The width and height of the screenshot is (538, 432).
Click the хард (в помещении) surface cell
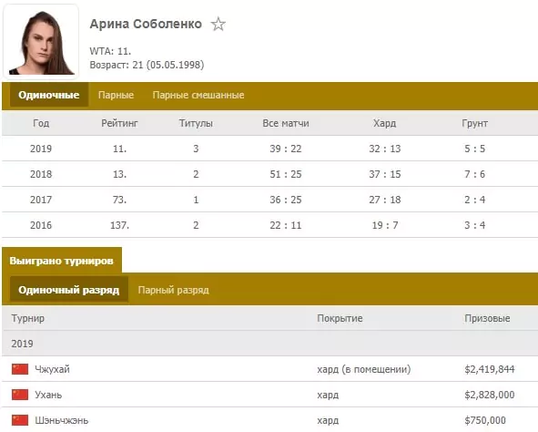pyautogui.click(x=364, y=369)
